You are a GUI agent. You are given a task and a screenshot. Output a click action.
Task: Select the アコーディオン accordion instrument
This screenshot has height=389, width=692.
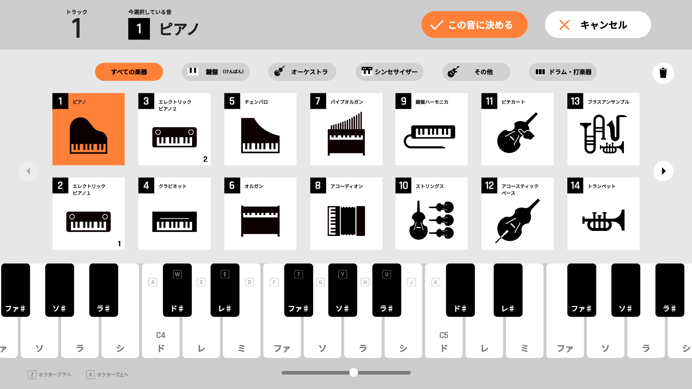pyautogui.click(x=346, y=214)
